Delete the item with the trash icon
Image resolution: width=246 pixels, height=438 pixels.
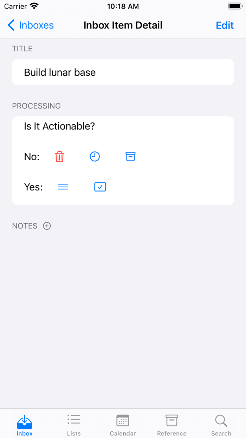pyautogui.click(x=60, y=157)
